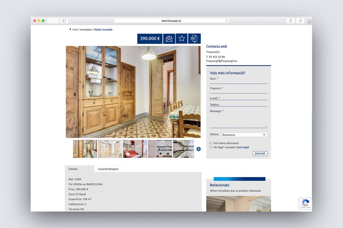Accept the 'He llegit i accepto' legal checkbox

coord(211,147)
